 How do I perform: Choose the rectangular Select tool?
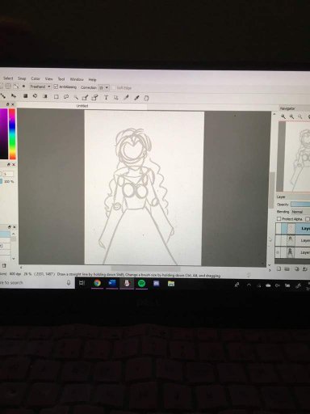coord(57,97)
